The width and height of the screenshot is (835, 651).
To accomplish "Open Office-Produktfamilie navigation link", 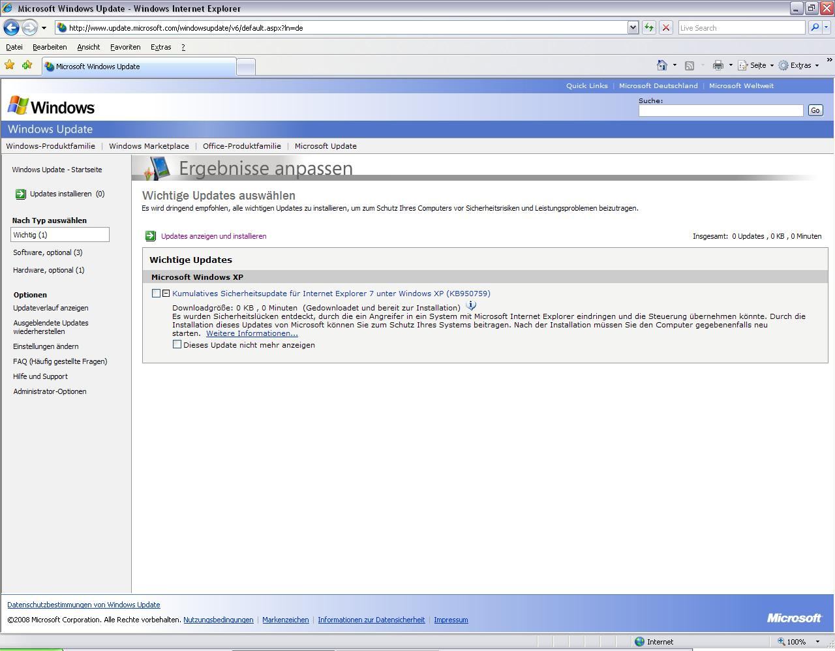I will click(241, 146).
